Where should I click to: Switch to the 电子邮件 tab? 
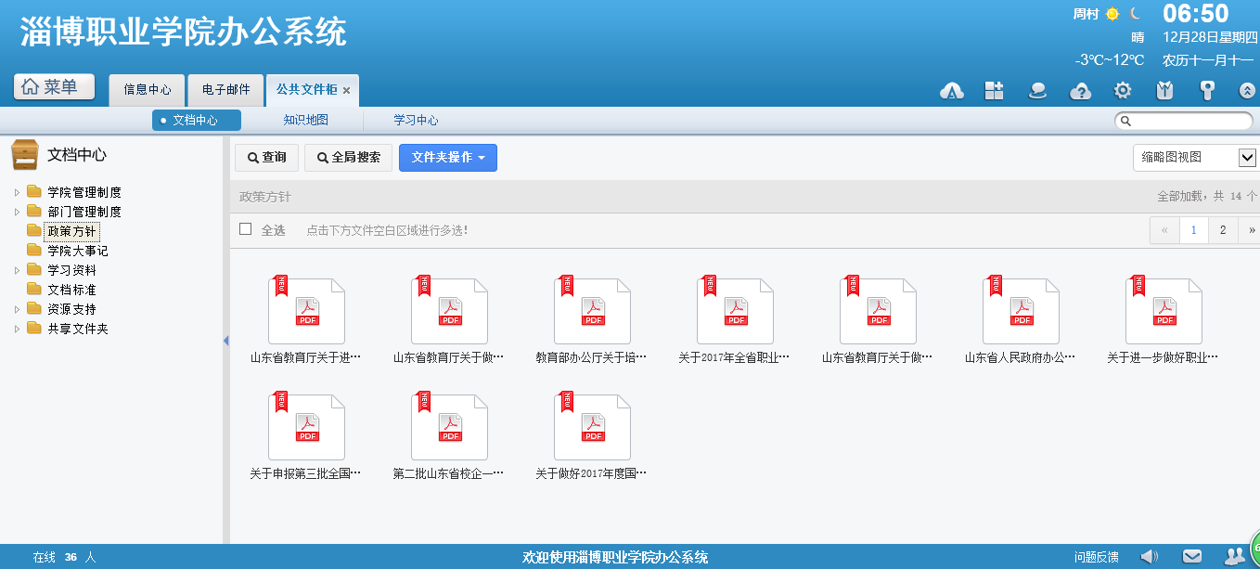point(225,90)
